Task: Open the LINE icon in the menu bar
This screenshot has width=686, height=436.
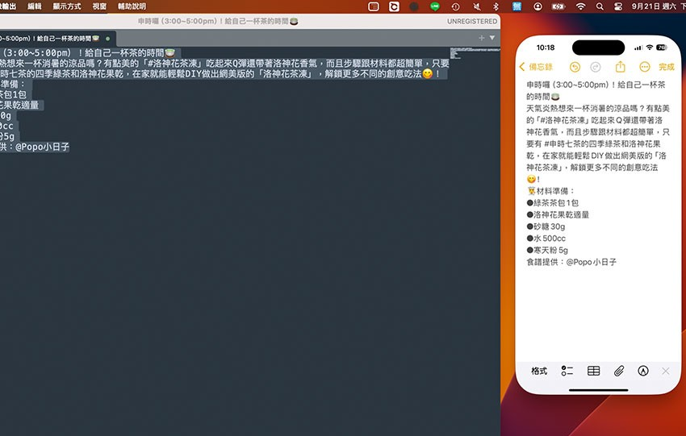Action: pos(434,6)
